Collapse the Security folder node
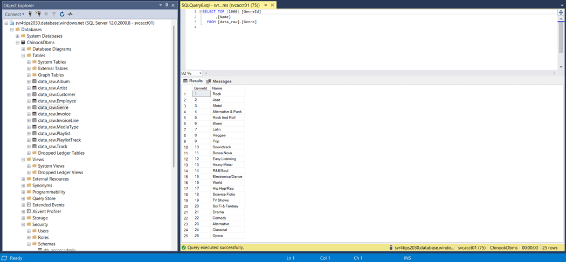Viewport: 566px width, 262px height. click(23, 224)
